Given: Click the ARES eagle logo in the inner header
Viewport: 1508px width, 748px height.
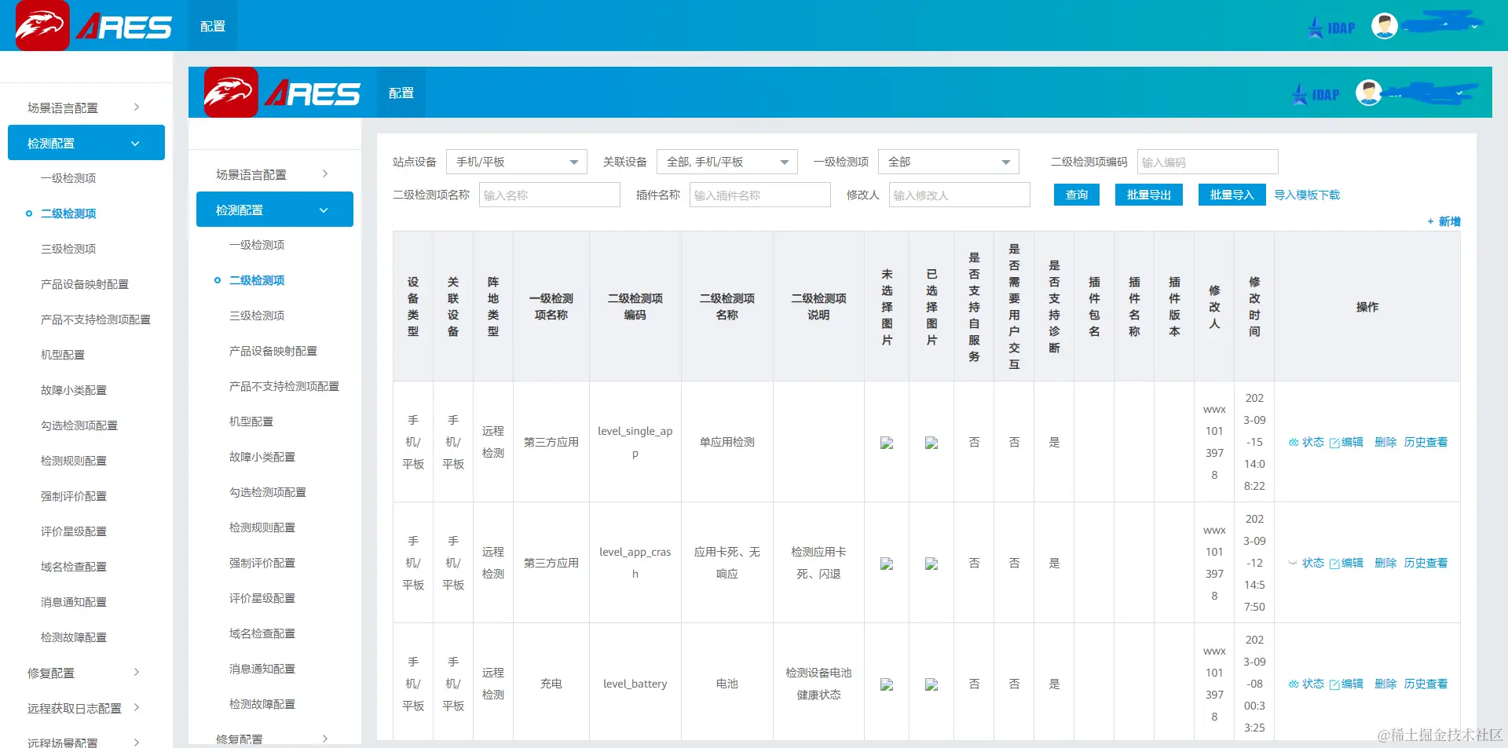Looking at the screenshot, I should (231, 93).
